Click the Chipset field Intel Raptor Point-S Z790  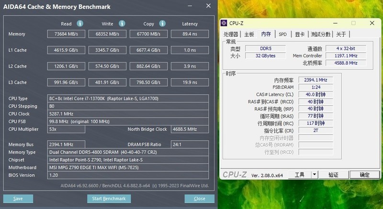point(128,160)
